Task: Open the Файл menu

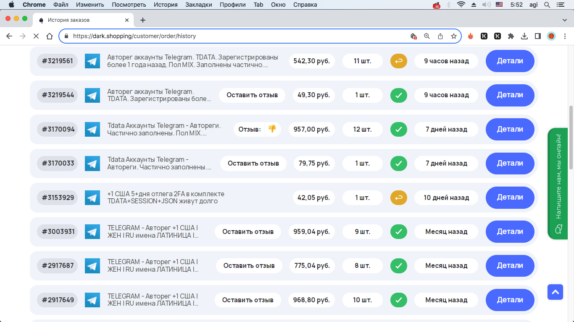Action: [61, 5]
